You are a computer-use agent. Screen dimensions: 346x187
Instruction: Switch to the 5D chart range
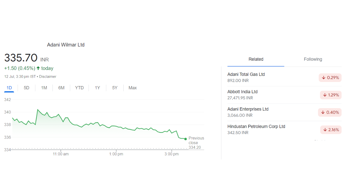coord(27,88)
